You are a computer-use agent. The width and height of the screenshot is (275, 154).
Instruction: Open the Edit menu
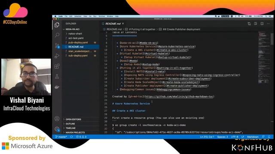coord(70,16)
